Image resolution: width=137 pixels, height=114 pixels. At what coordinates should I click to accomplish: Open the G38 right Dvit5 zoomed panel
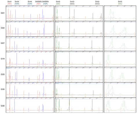[120, 105]
